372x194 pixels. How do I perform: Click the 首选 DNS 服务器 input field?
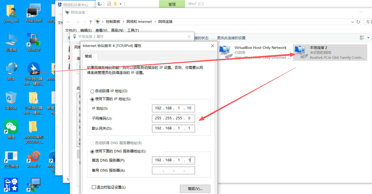[173, 160]
